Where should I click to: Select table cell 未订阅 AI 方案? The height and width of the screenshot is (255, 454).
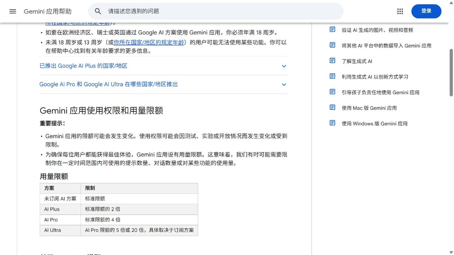click(60, 199)
